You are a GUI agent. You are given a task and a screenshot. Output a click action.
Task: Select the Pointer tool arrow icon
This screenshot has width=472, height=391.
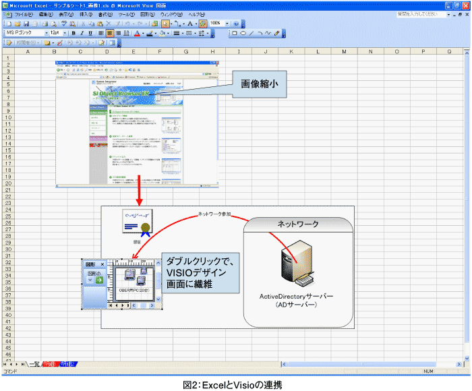pos(165,24)
